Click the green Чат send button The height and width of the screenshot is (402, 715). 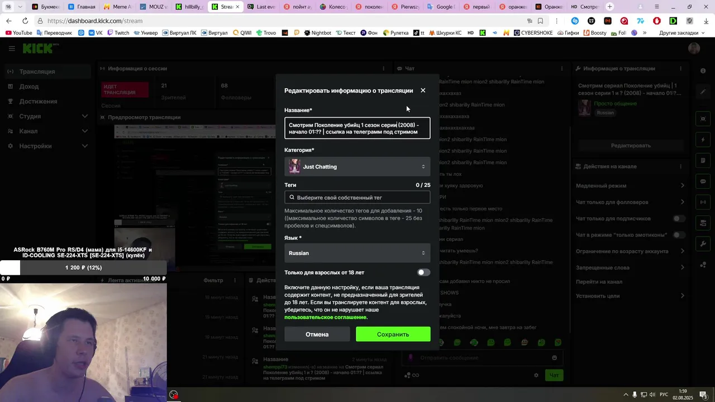coord(554,375)
